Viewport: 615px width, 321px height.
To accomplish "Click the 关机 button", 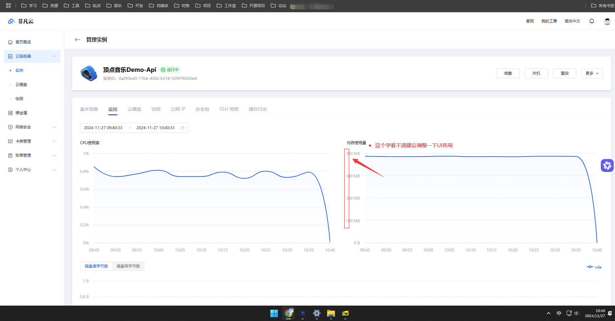I will pyautogui.click(x=536, y=73).
